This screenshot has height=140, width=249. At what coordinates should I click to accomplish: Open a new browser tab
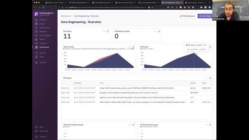coord(209,3)
